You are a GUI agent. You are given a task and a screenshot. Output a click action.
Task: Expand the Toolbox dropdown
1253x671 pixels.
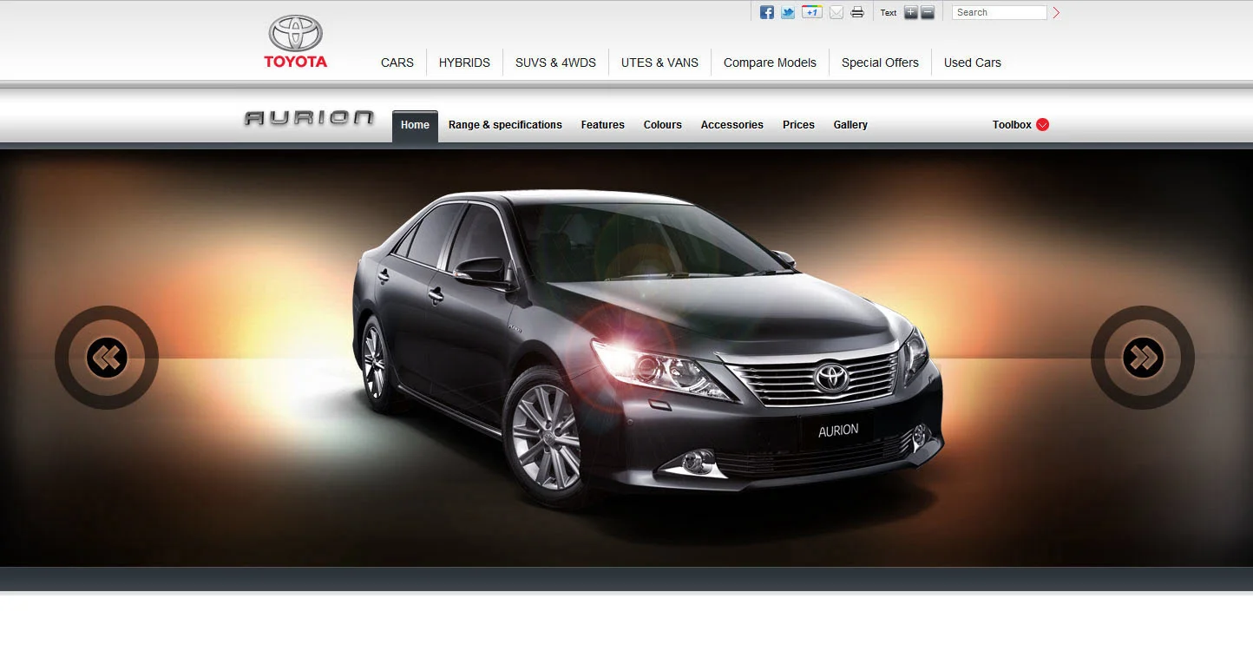pyautogui.click(x=1020, y=125)
